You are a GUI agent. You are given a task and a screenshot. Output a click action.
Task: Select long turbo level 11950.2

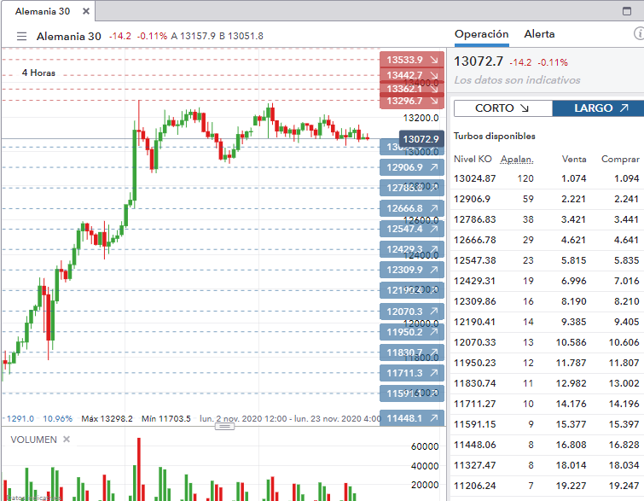point(412,332)
